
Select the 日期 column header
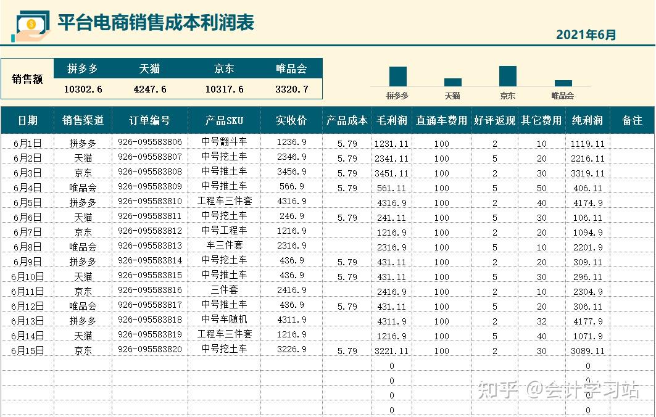(28, 120)
